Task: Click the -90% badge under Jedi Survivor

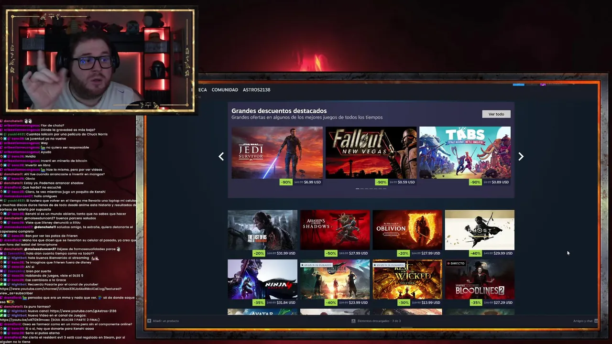Action: (x=286, y=182)
